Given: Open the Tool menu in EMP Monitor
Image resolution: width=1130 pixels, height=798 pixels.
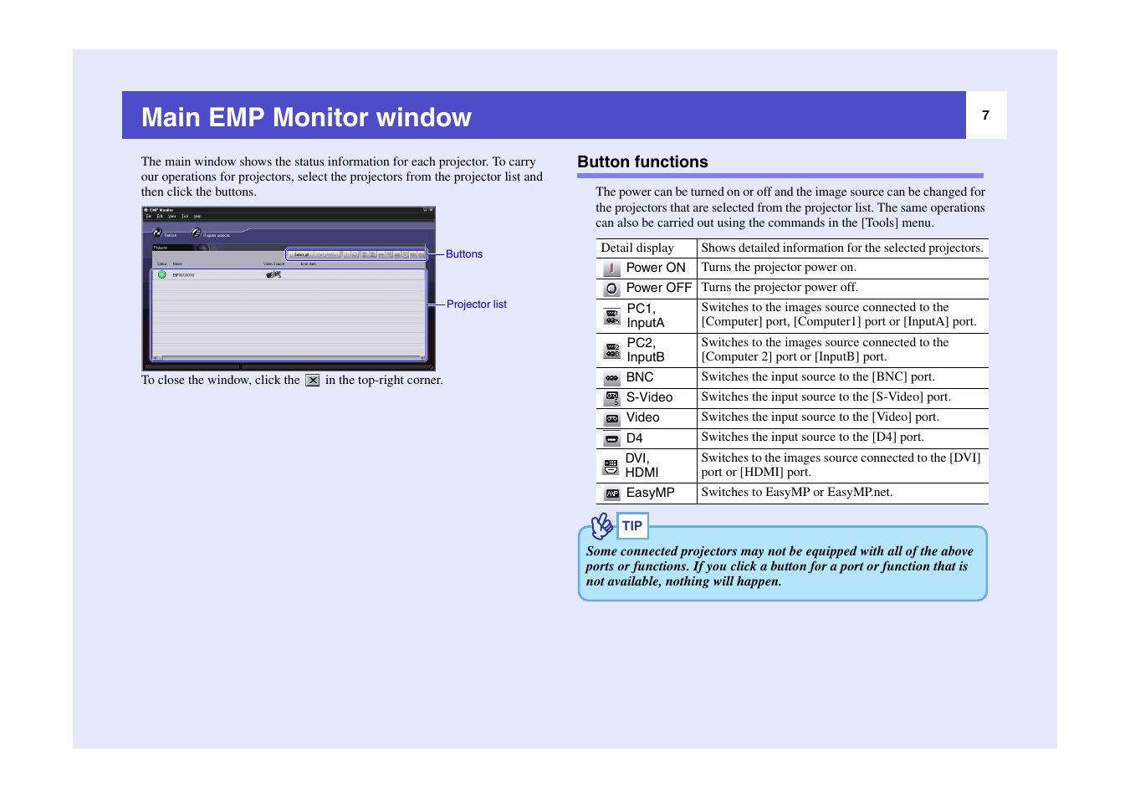Looking at the screenshot, I should click(185, 216).
